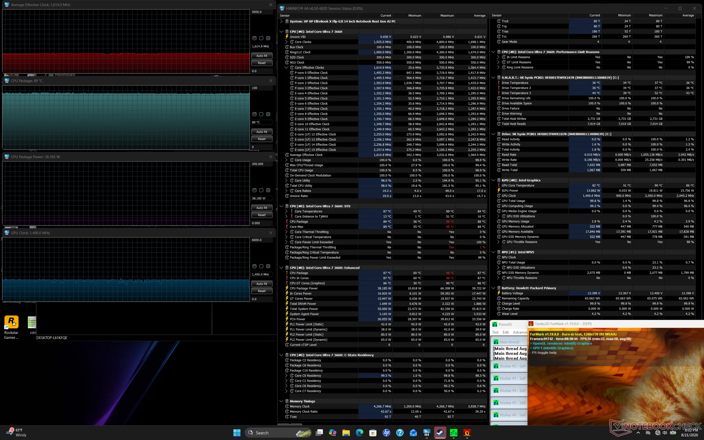The width and height of the screenshot is (704, 440).
Task: Click the 300.000 maximum field in CPU Package Power graph
Action: coord(262,164)
